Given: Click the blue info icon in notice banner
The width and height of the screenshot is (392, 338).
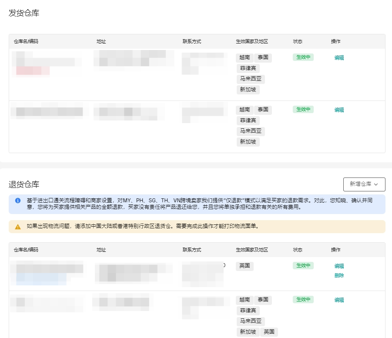Looking at the screenshot, I should point(18,201).
